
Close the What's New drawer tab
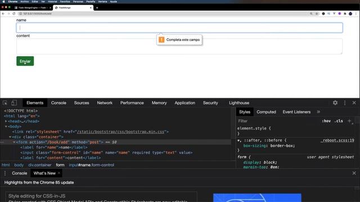pyautogui.click(x=59, y=173)
